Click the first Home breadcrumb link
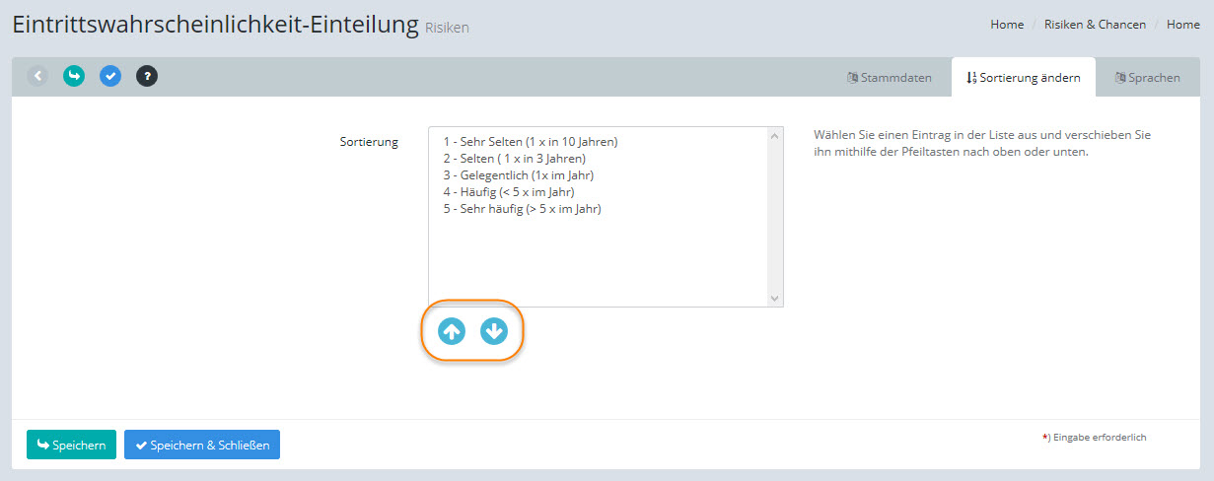1214x481 pixels. click(1007, 25)
